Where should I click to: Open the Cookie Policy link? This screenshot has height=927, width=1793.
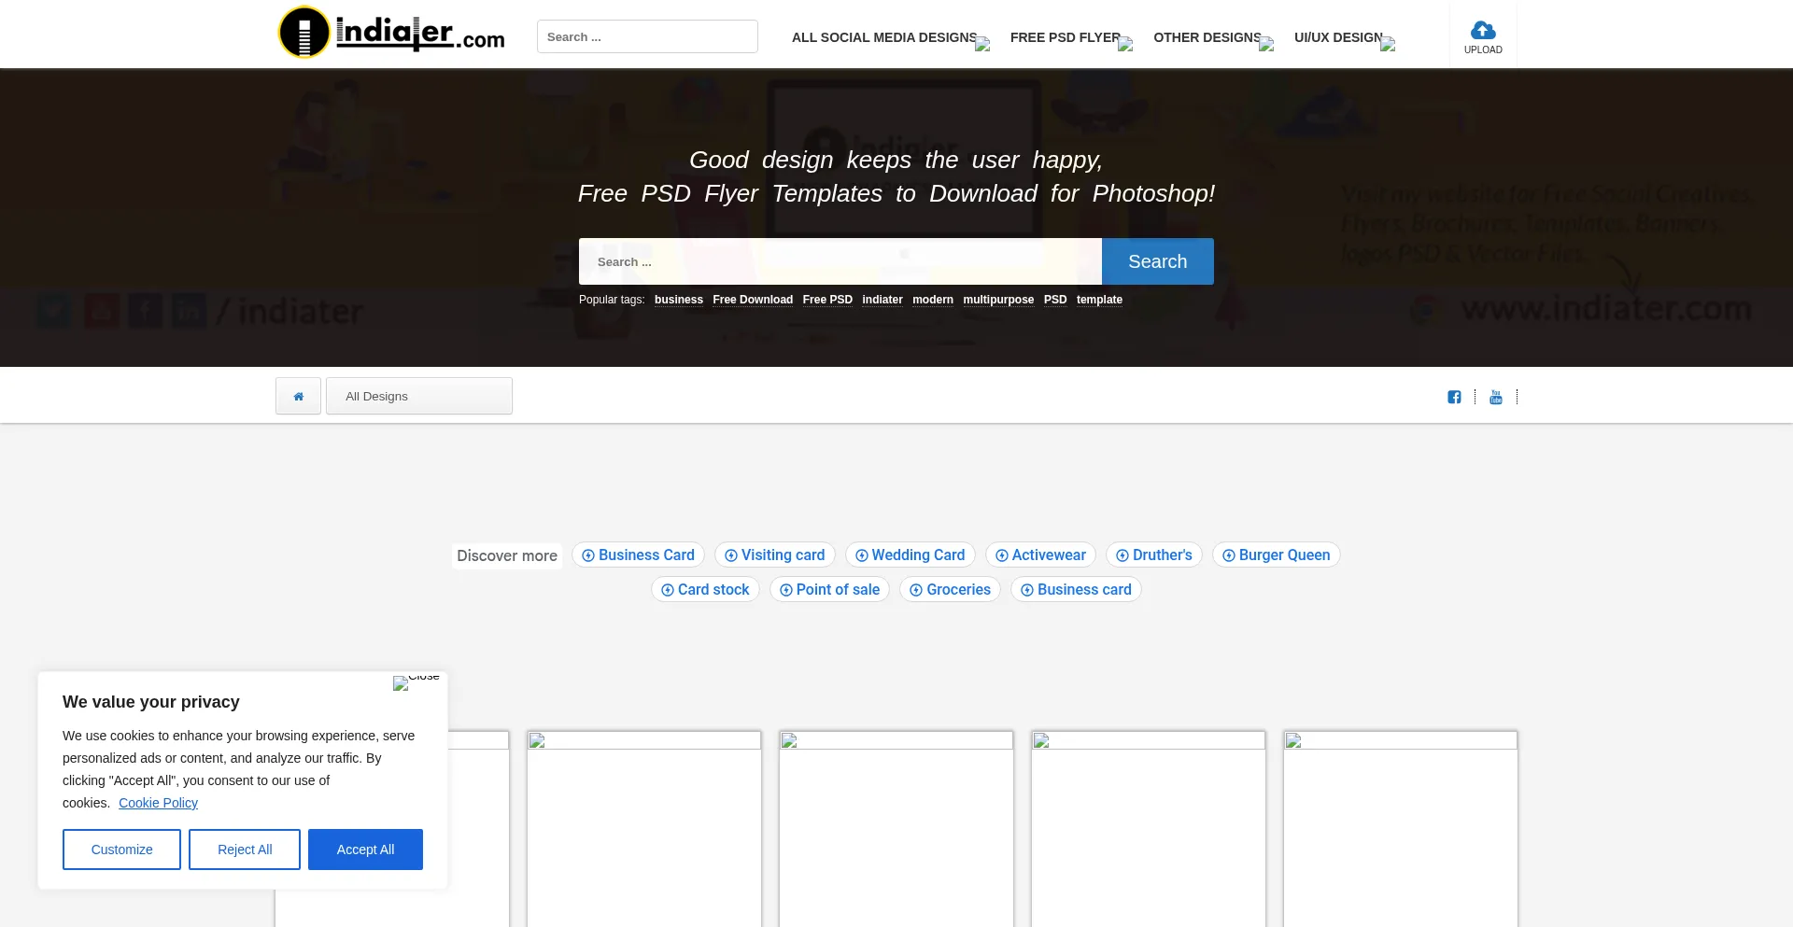[158, 803]
